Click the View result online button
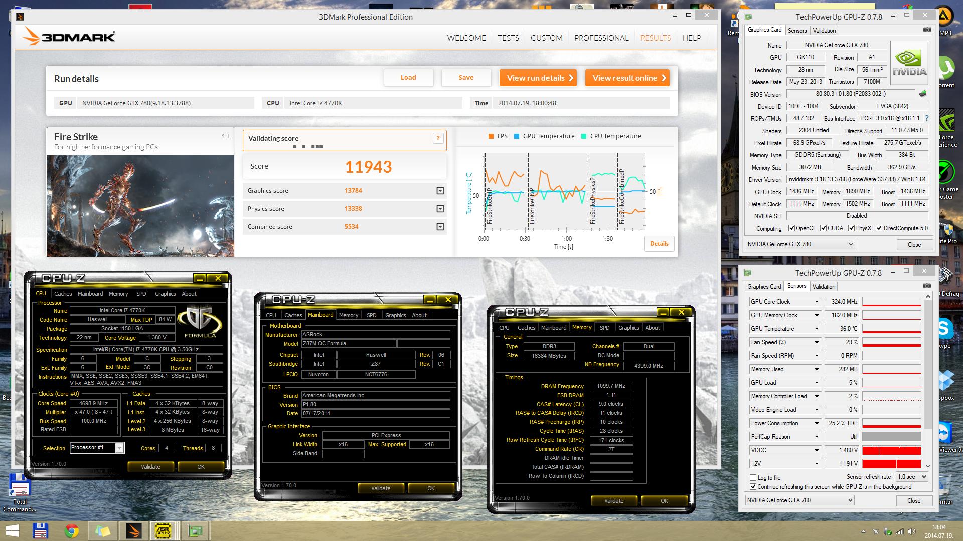The width and height of the screenshot is (963, 541). [x=627, y=78]
